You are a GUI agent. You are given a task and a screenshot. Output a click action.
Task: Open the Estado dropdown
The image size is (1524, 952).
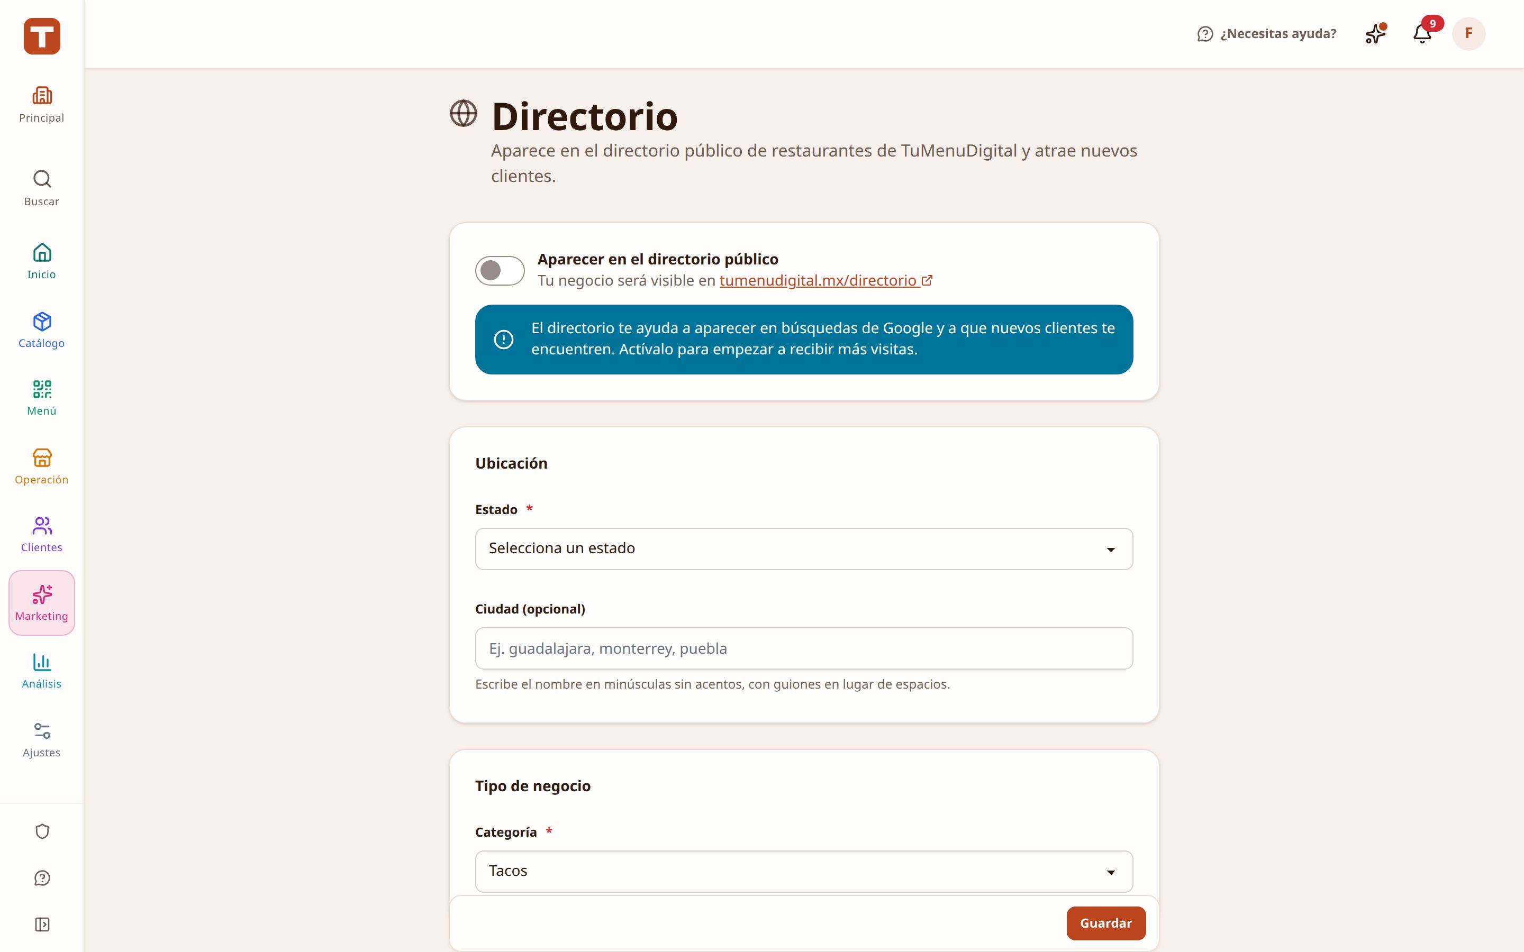pyautogui.click(x=804, y=548)
